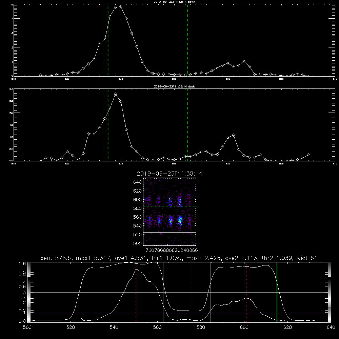This screenshot has height=339, width=339.
Task: Click the 'widt 51' value
Action: [x=307, y=258]
